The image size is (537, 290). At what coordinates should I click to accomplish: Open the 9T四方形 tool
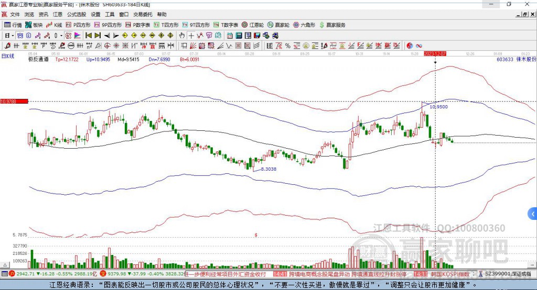196,25
